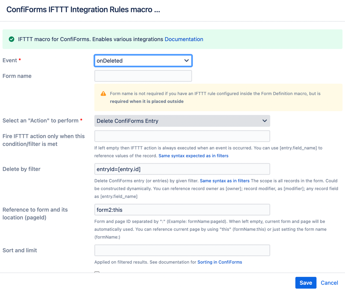Open the Event dropdown showing onDeleted
The height and width of the screenshot is (291, 345).
(x=143, y=60)
